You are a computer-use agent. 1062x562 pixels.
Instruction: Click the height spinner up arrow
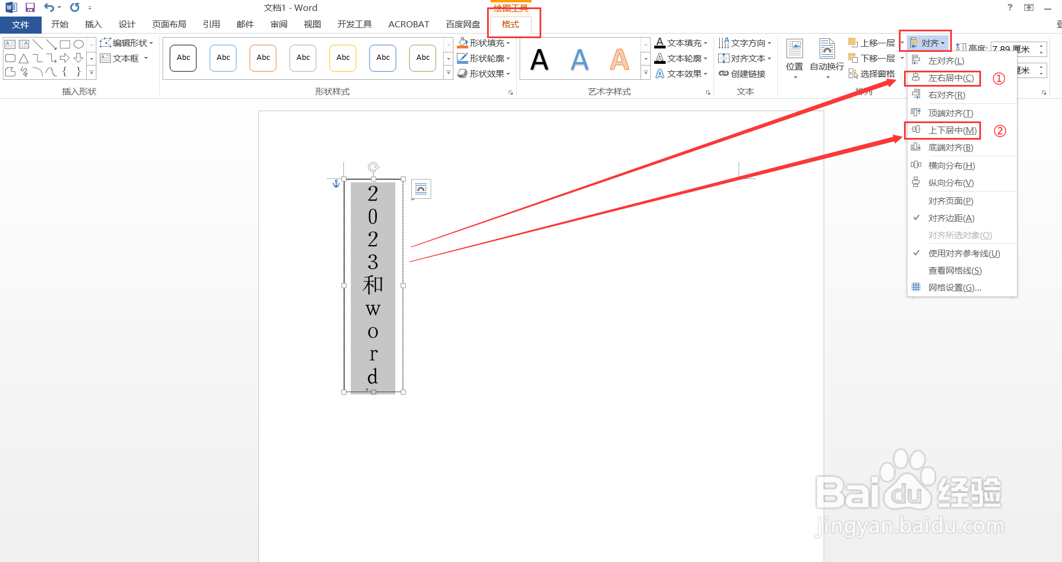(x=1041, y=46)
